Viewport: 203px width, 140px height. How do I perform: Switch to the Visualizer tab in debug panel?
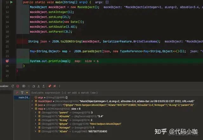click(4, 86)
